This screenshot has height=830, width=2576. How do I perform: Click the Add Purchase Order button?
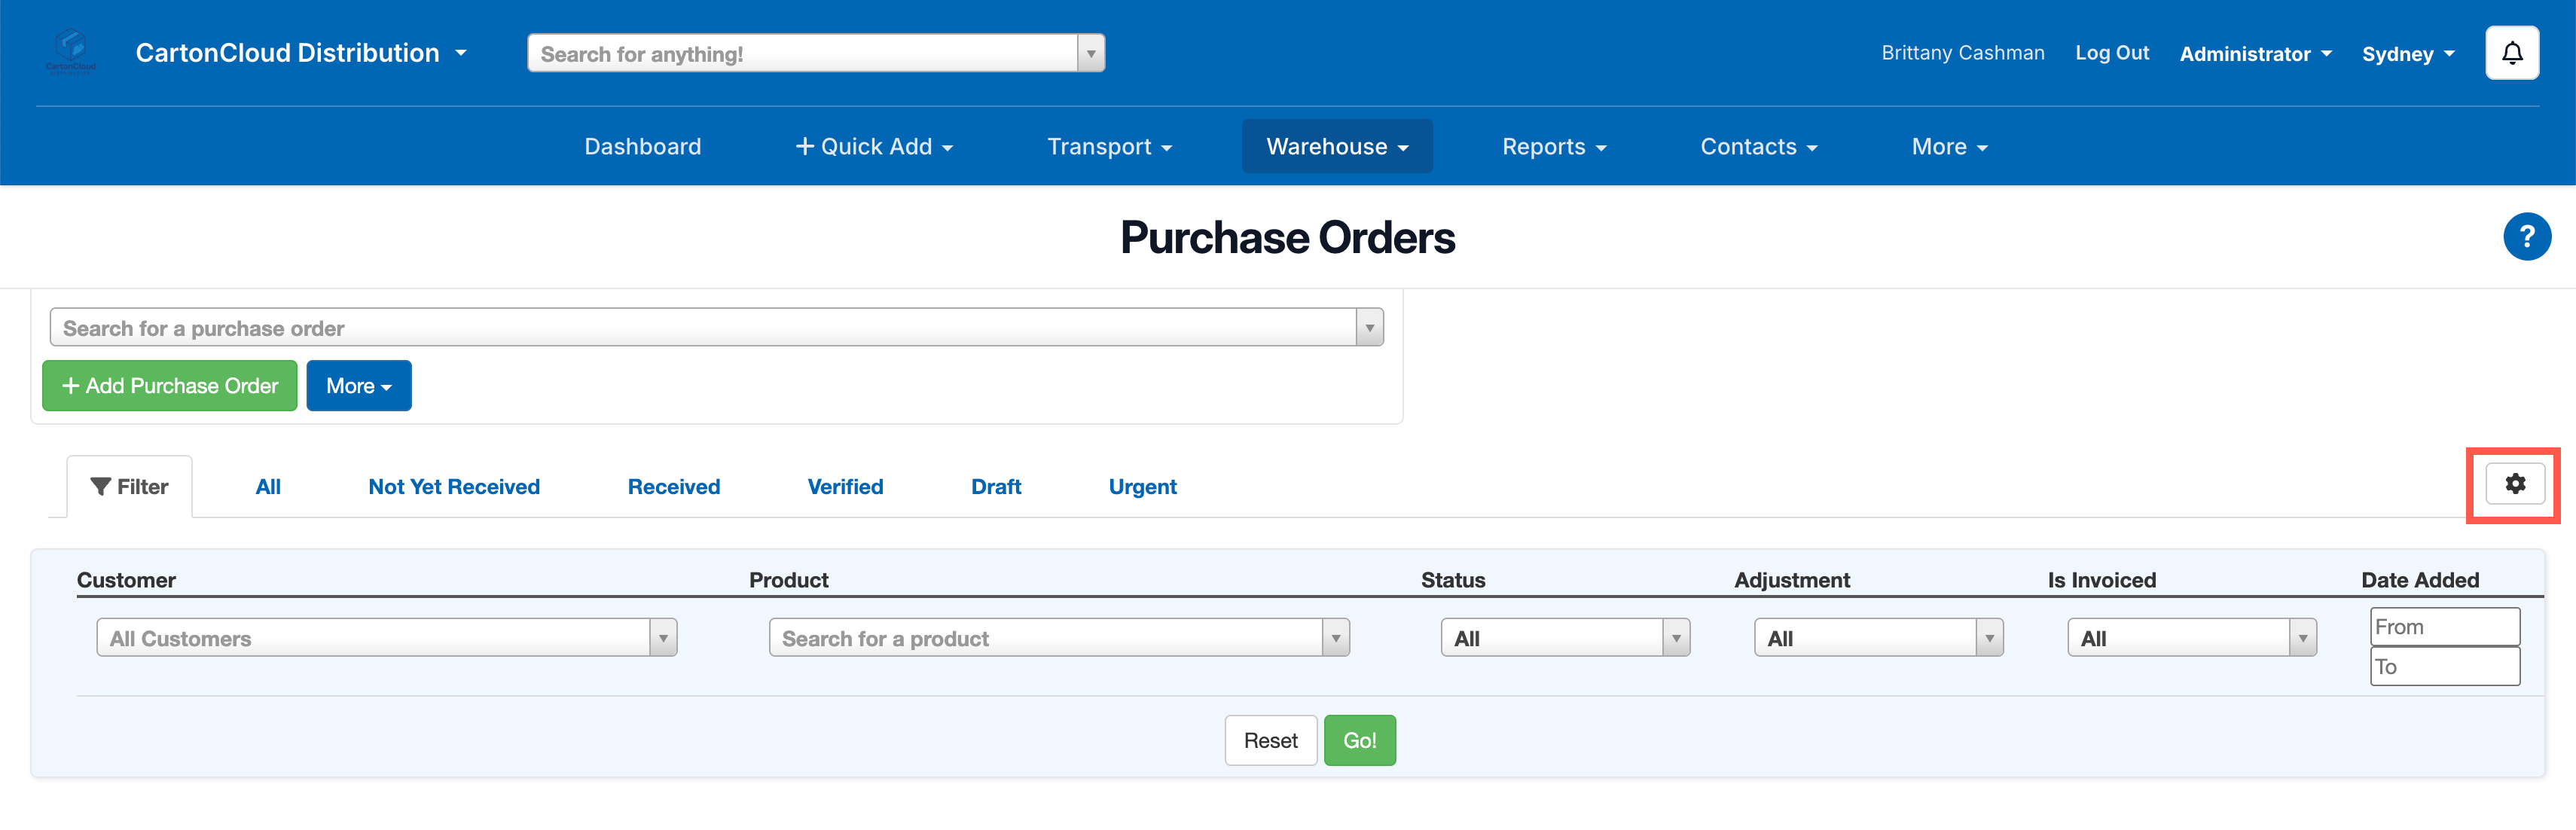(x=169, y=386)
